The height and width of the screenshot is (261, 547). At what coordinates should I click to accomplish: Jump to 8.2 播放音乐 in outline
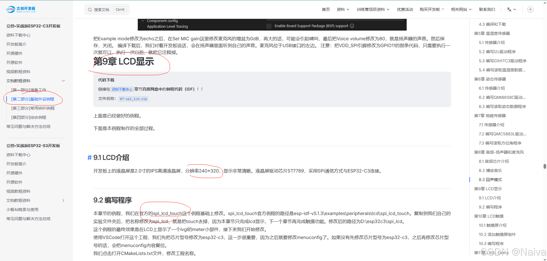[490, 170]
